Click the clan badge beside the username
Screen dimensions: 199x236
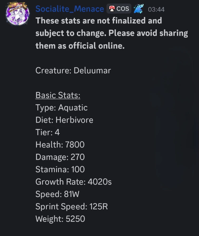(119, 8)
